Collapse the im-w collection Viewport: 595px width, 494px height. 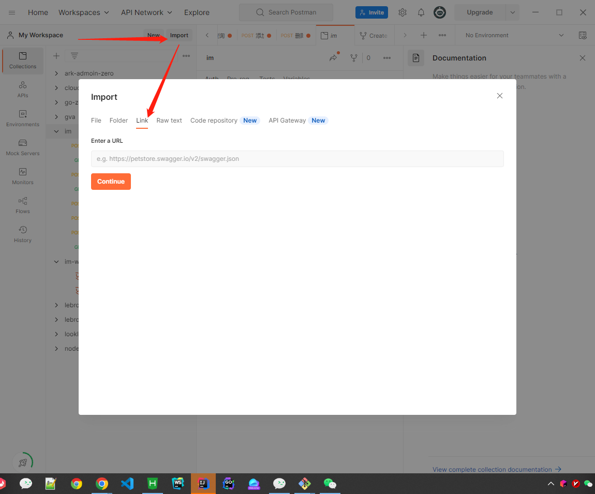56,261
